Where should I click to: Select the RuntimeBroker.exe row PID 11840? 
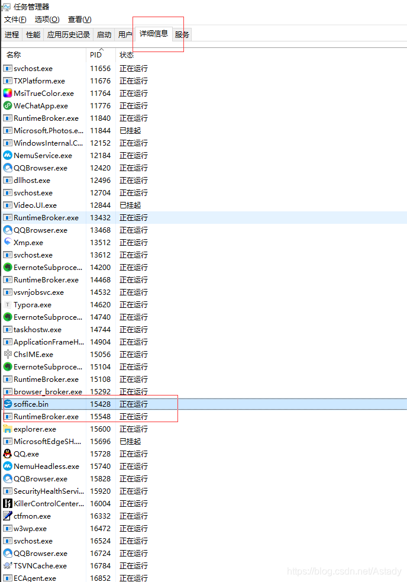(204, 118)
